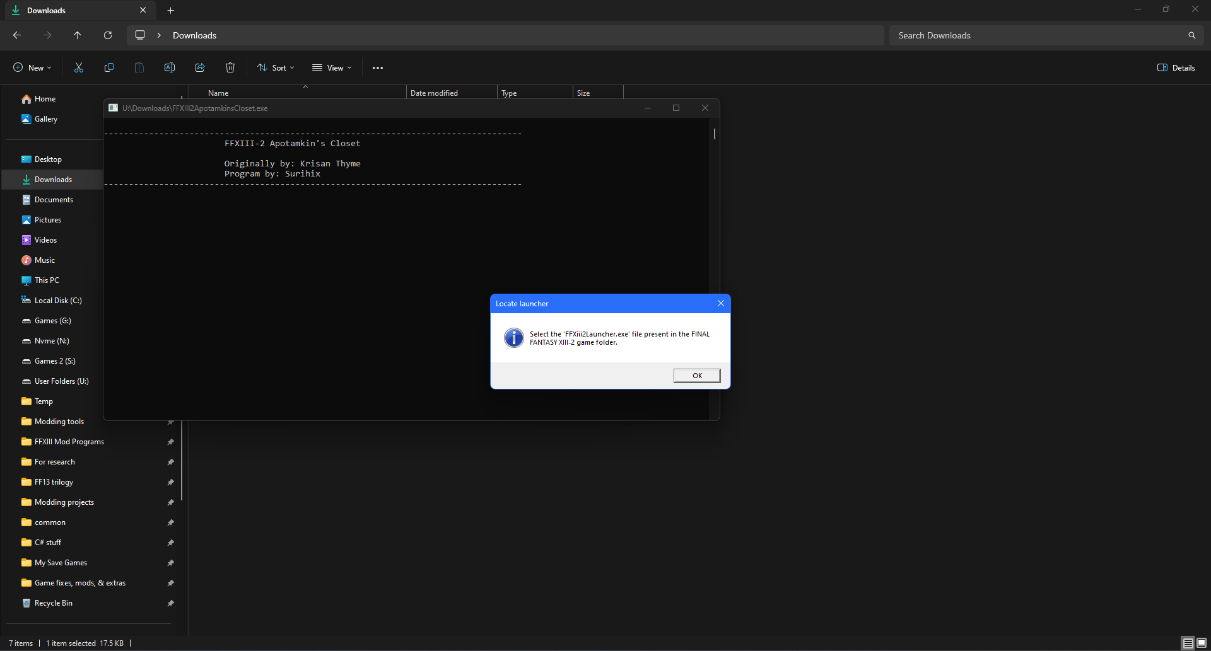Open a new File Explorer tab

pos(170,10)
